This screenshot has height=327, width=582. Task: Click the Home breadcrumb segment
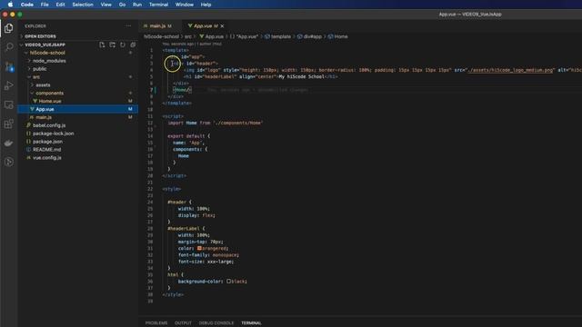(337, 36)
